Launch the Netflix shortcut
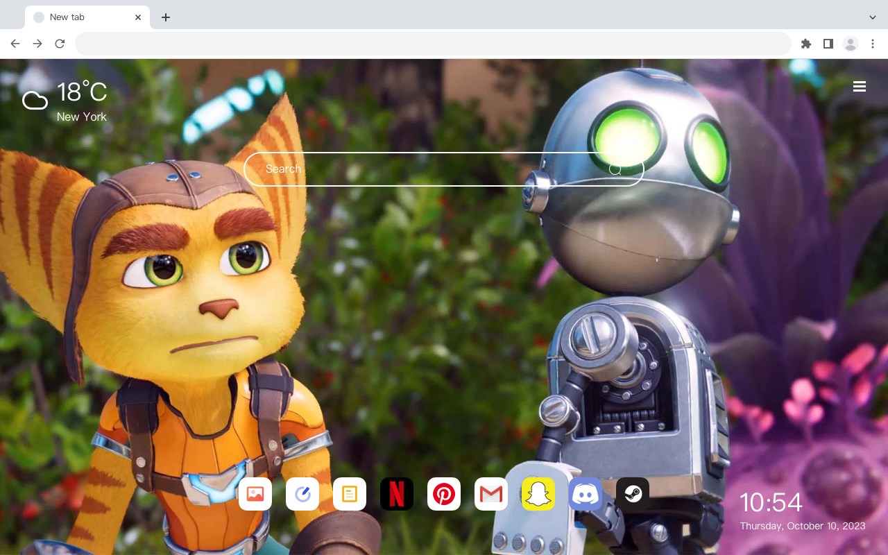Image resolution: width=888 pixels, height=555 pixels. (x=397, y=494)
